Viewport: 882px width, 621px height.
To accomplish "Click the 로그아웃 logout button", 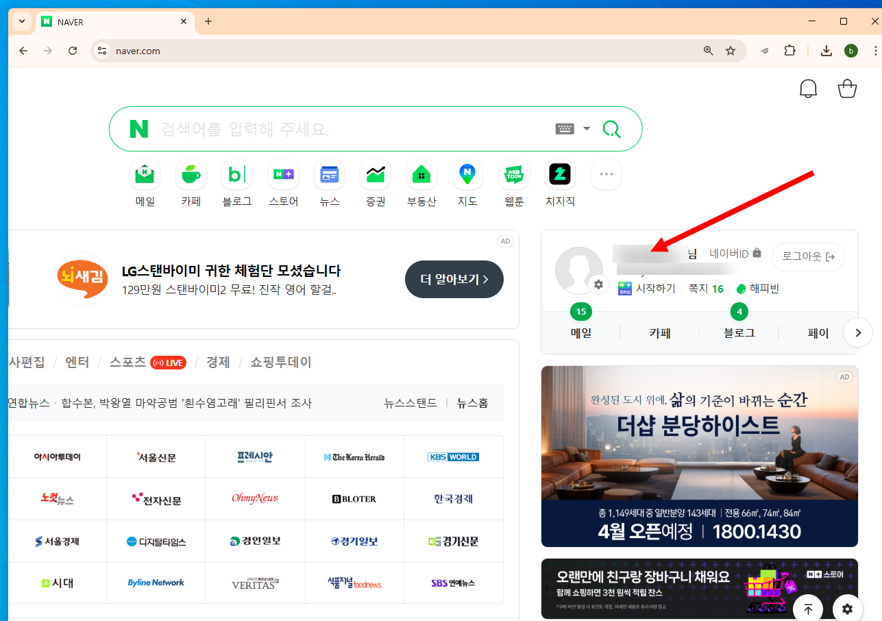I will [x=808, y=257].
